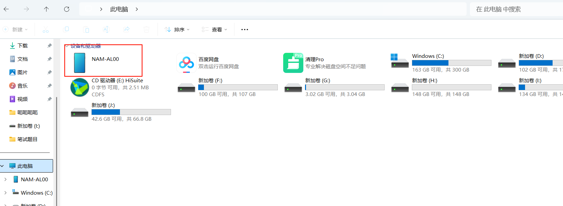
Task: Click the 新加卷 (F:) capacity bar
Action: 238,87
